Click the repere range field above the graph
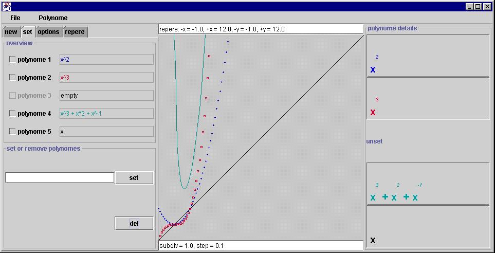This screenshot has height=253, width=495. [x=261, y=29]
